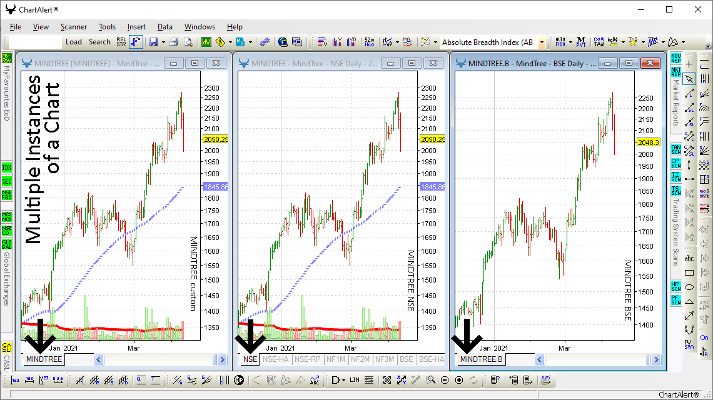Open the Global Exchanges side panel

(6, 279)
